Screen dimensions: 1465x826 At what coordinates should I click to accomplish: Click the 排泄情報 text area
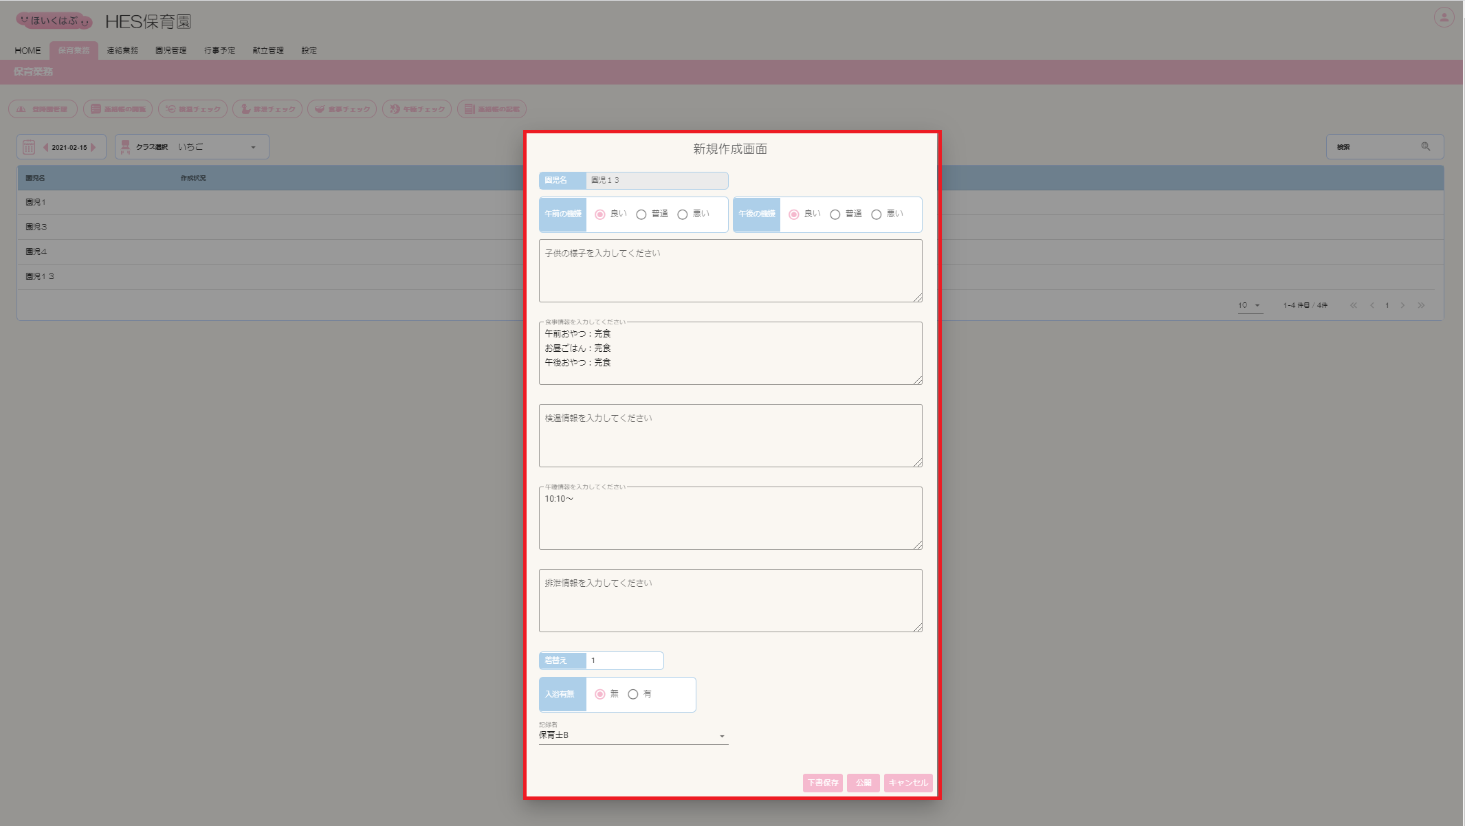pyautogui.click(x=730, y=601)
